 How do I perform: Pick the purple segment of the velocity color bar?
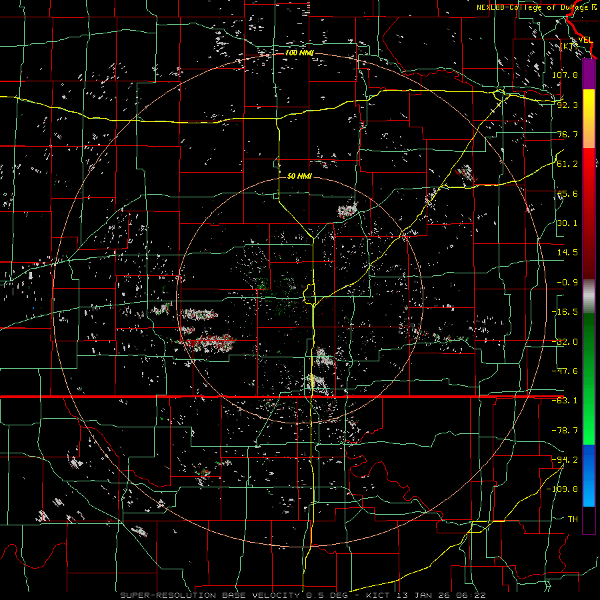click(589, 74)
